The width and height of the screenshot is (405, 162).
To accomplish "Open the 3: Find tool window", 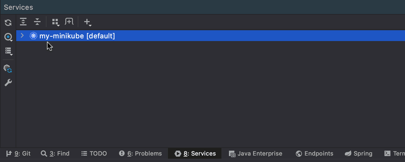I will tap(55, 154).
